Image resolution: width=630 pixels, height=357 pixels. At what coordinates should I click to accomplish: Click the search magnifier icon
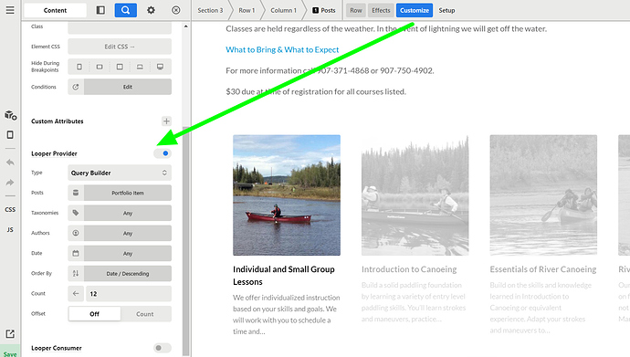click(126, 10)
